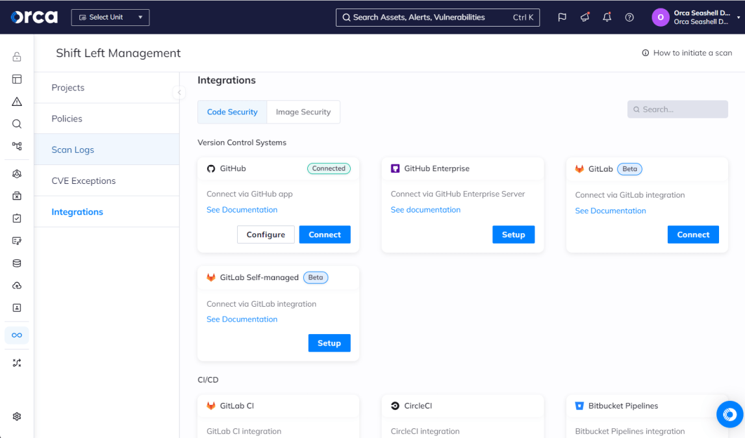745x438 pixels.
Task: Click the fox icon beside the GitLab Beta title
Action: click(x=579, y=169)
